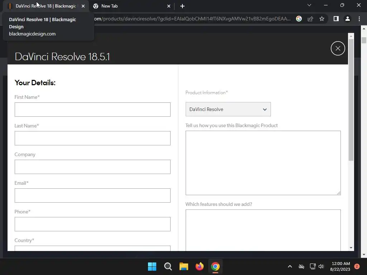This screenshot has width=367, height=275.
Task: Click the Last Name input field
Action: [92, 138]
